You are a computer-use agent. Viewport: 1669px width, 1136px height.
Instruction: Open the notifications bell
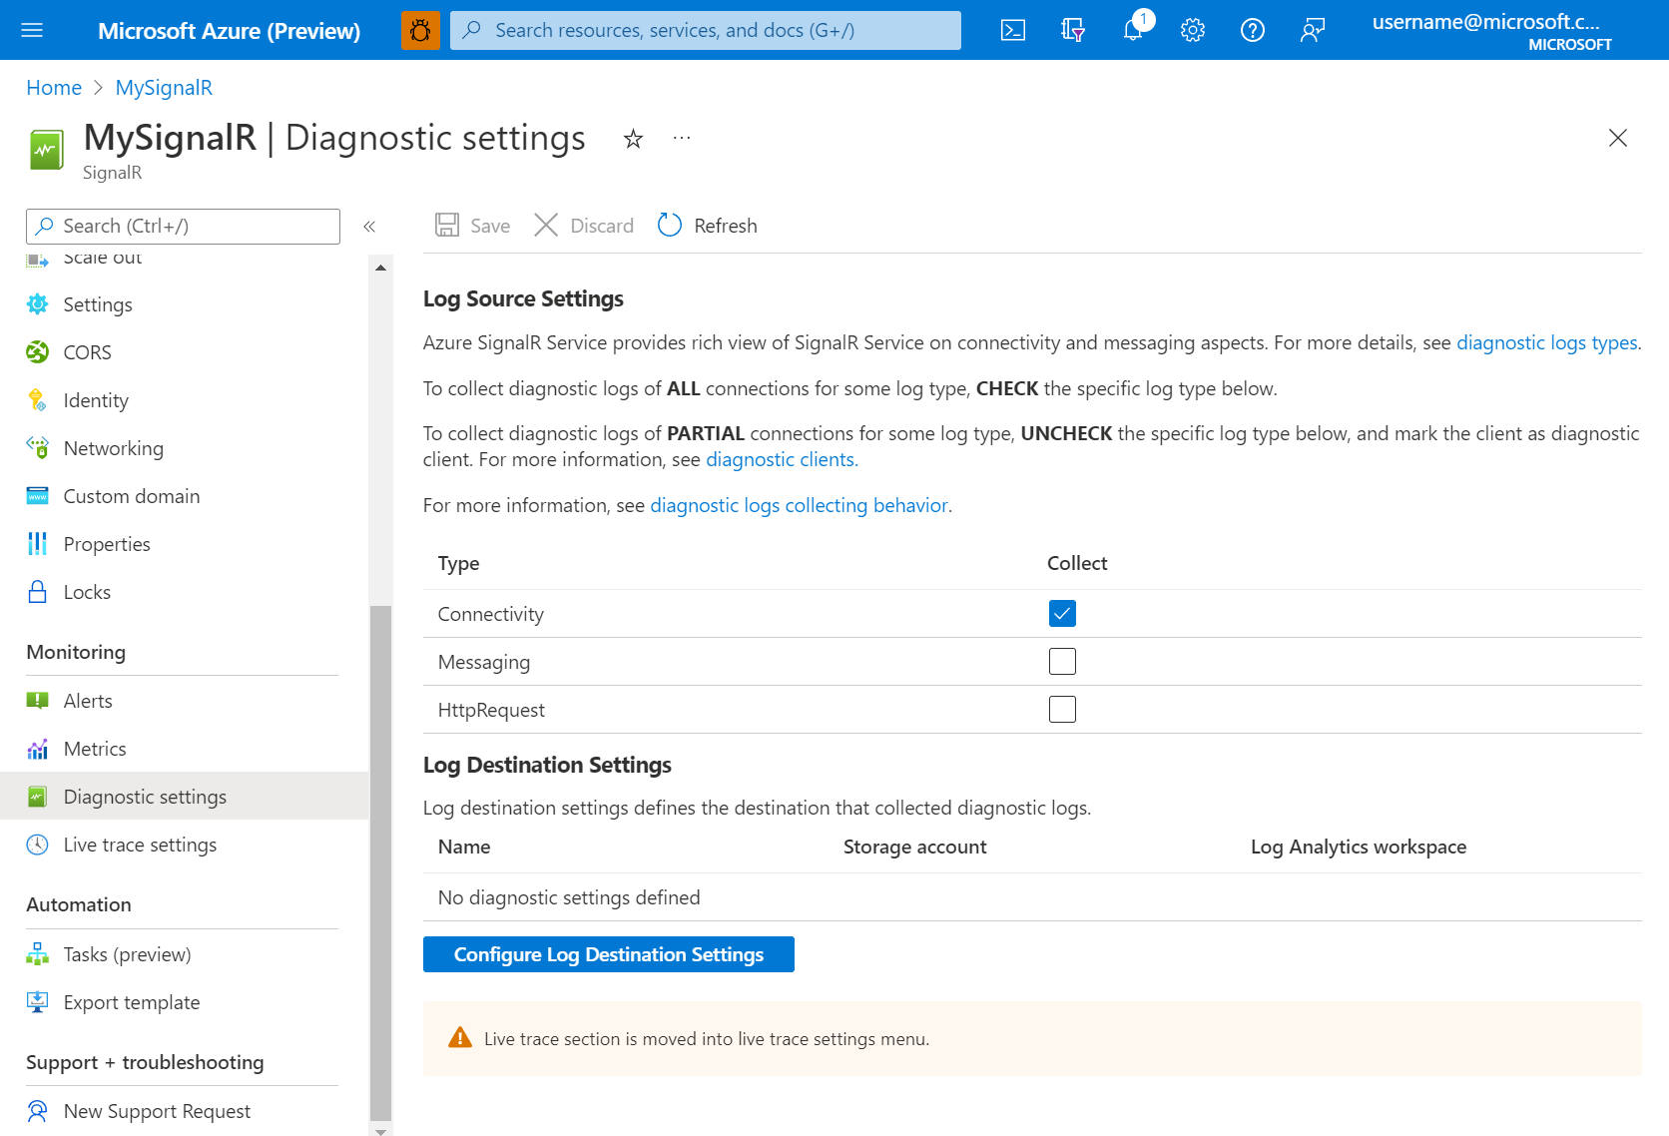(1133, 30)
